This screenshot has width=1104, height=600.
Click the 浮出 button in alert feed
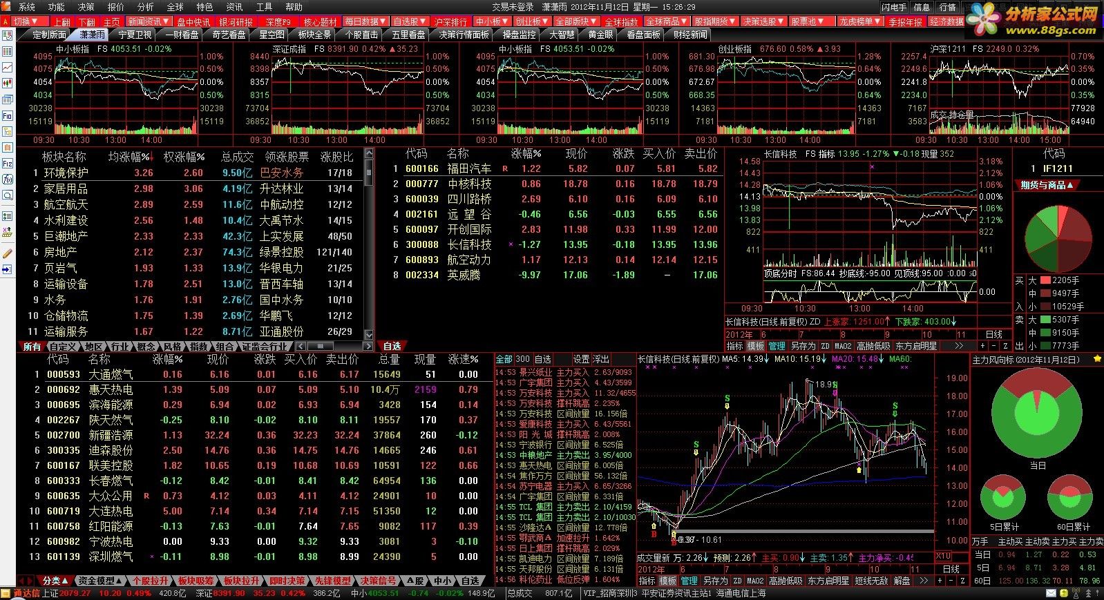pyautogui.click(x=601, y=359)
